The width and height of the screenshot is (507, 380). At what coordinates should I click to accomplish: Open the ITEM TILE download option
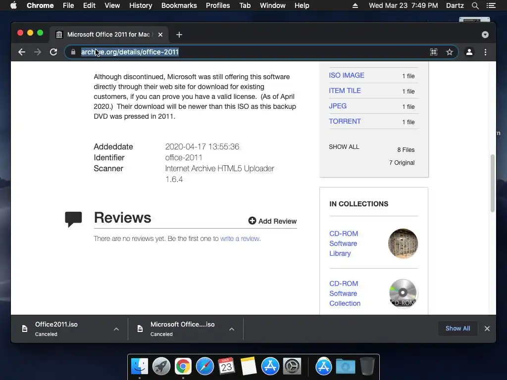coord(345,91)
